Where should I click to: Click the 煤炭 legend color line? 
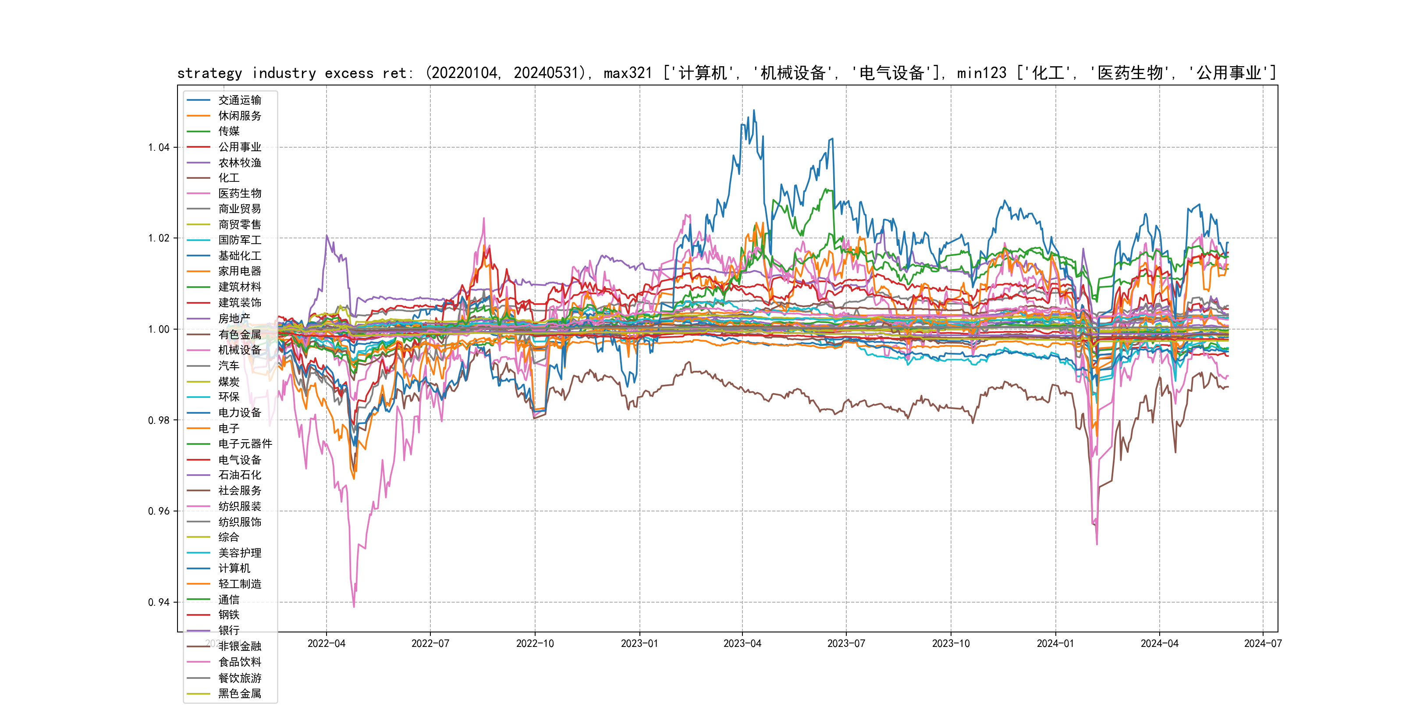tap(199, 381)
